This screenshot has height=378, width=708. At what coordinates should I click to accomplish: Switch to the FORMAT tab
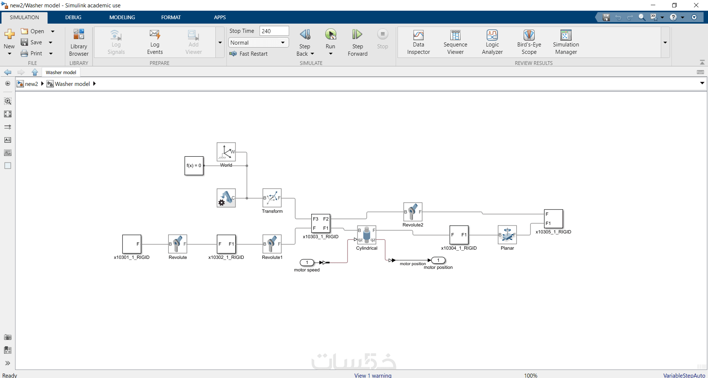(171, 17)
